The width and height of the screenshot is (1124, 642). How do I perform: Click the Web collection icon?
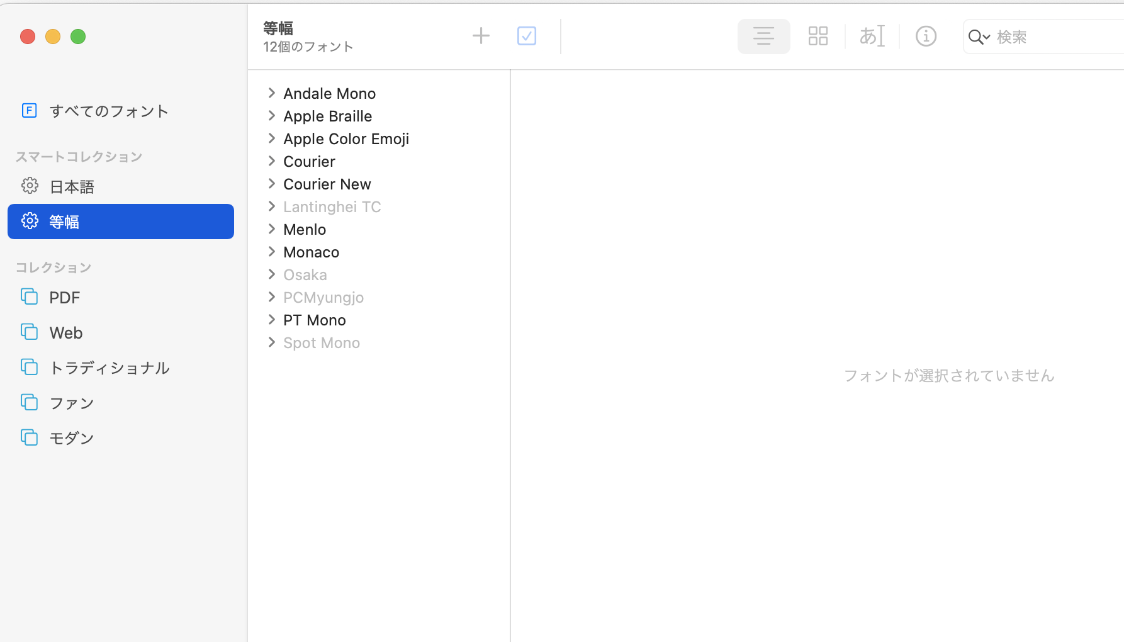point(29,332)
